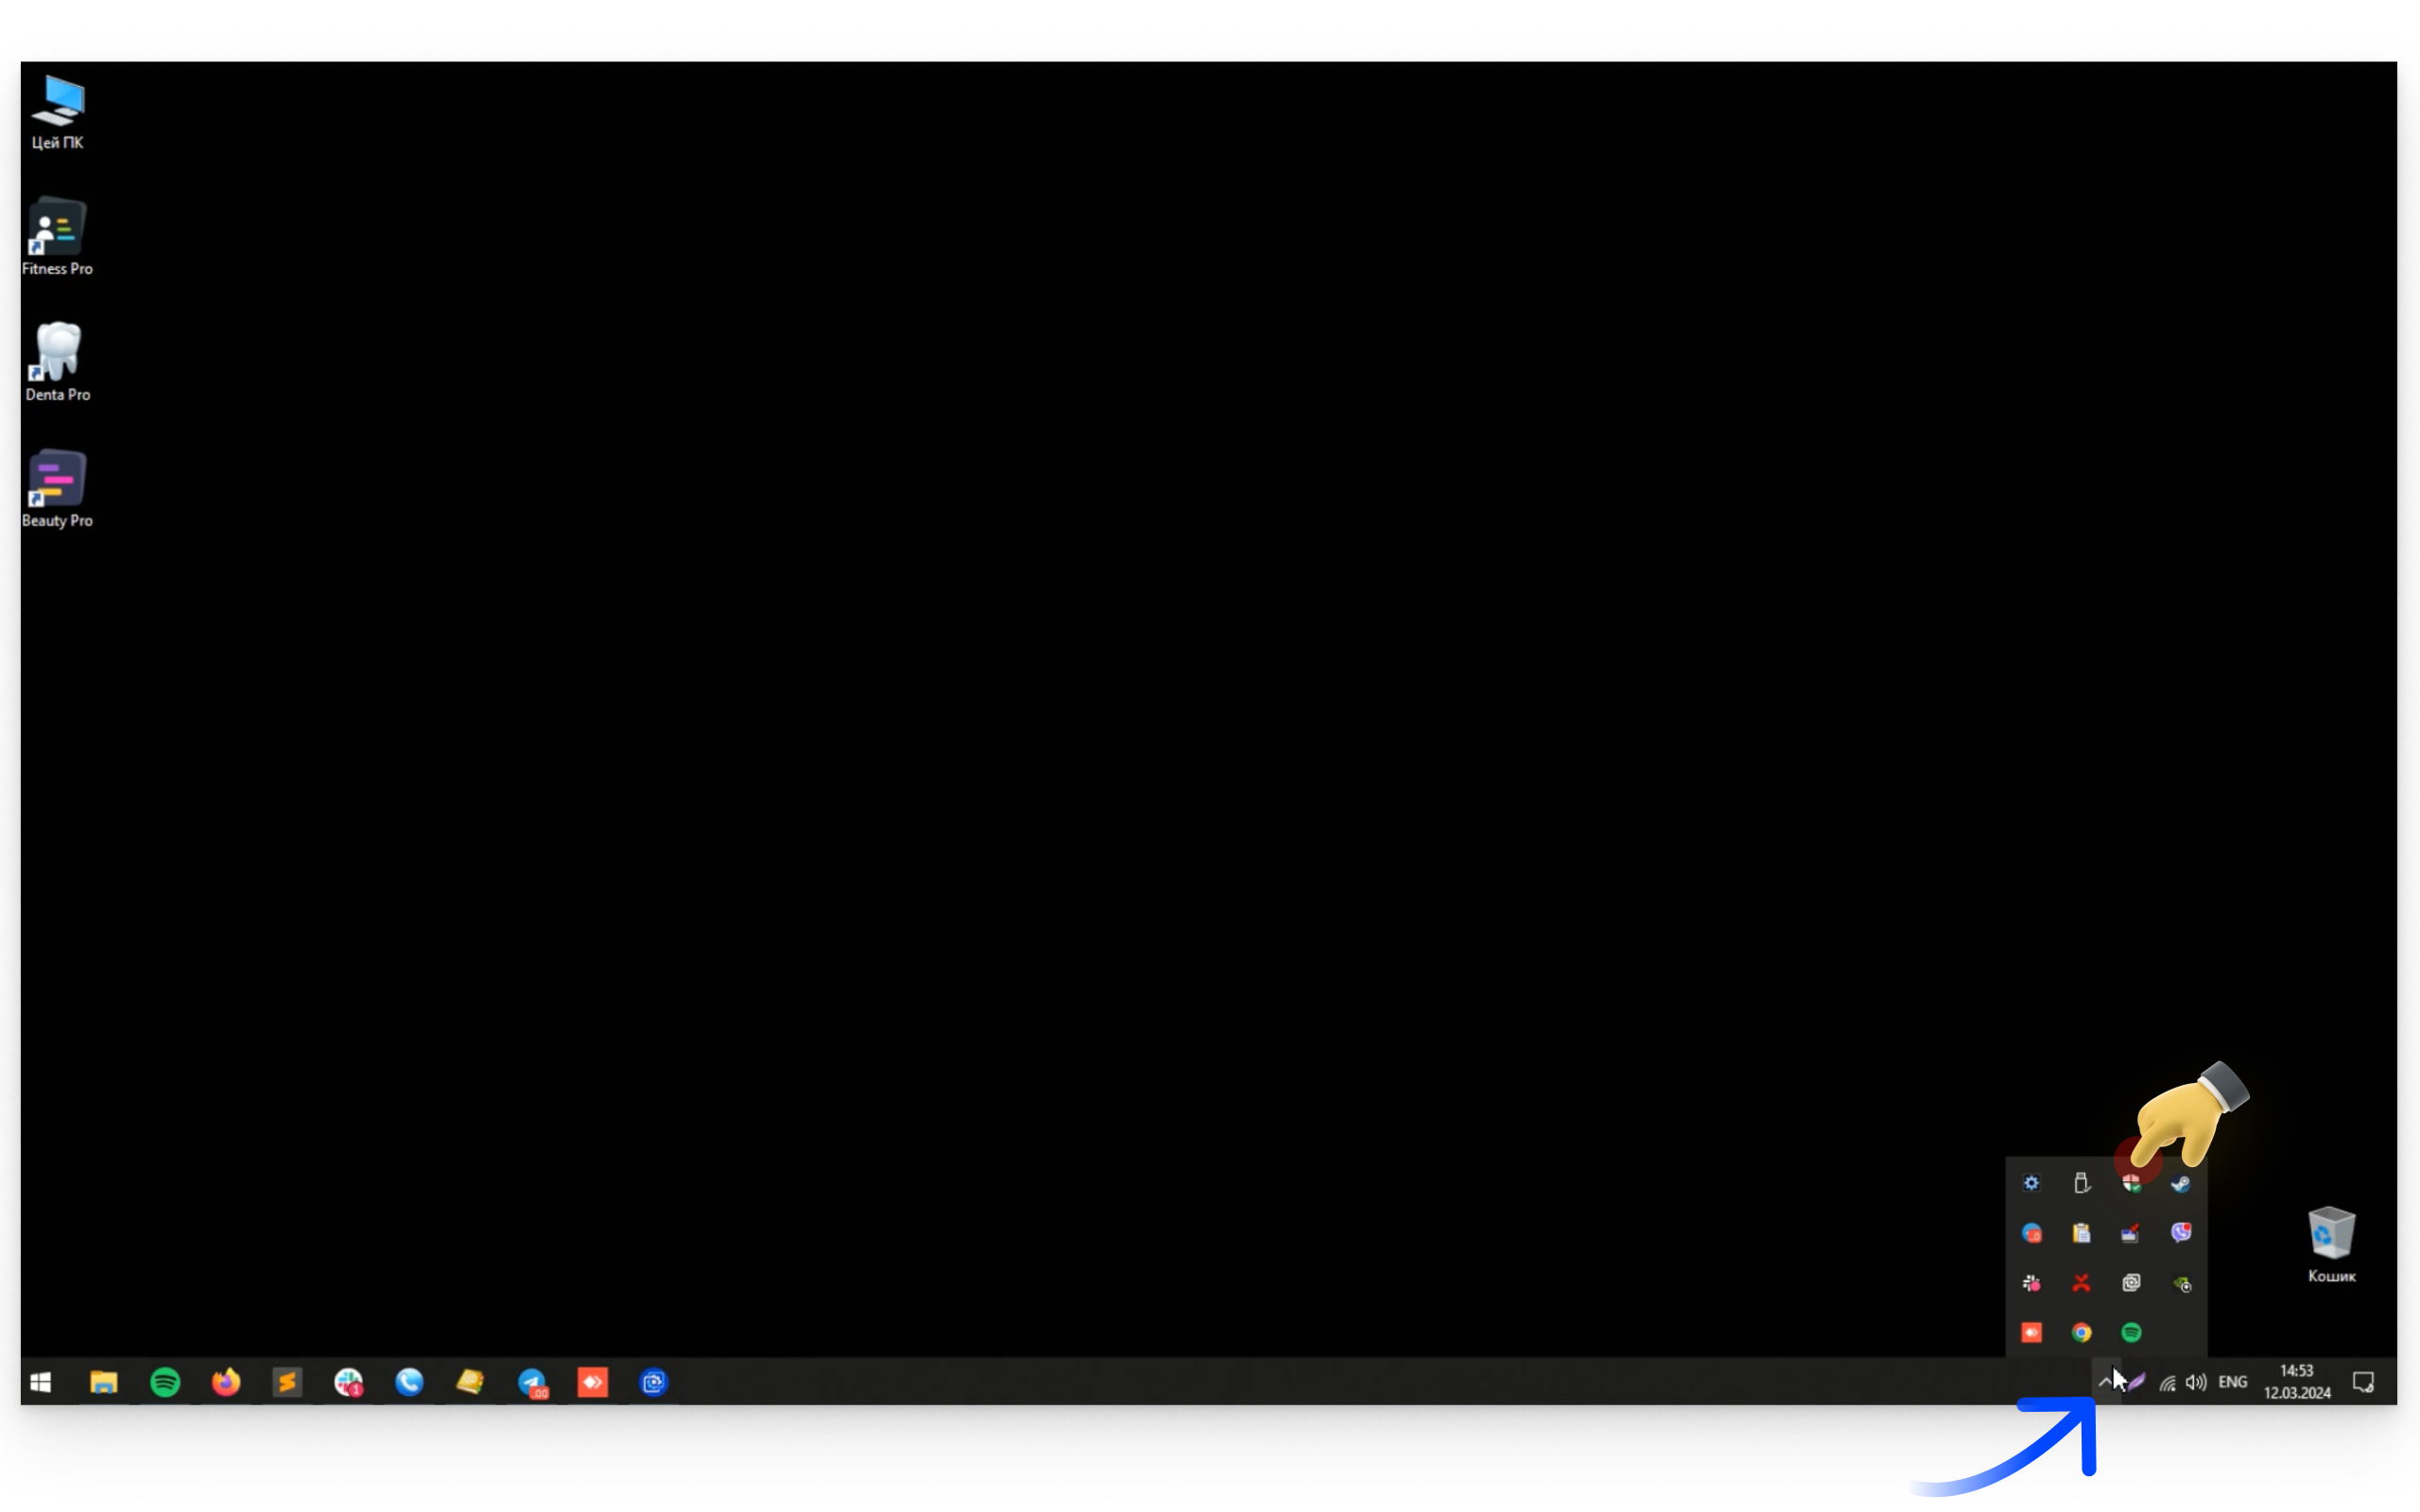Select the Denta Pro tooth icon

click(57, 362)
